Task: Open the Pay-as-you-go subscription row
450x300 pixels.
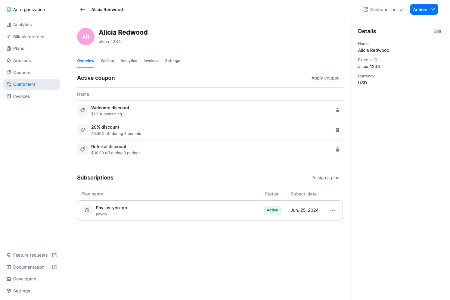Action: point(210,210)
